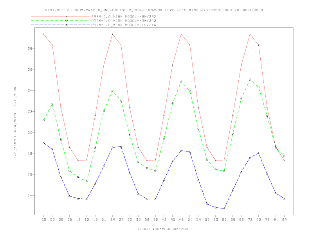Click x-axis tick label 00
This screenshot has height=239, width=310.
44,219
